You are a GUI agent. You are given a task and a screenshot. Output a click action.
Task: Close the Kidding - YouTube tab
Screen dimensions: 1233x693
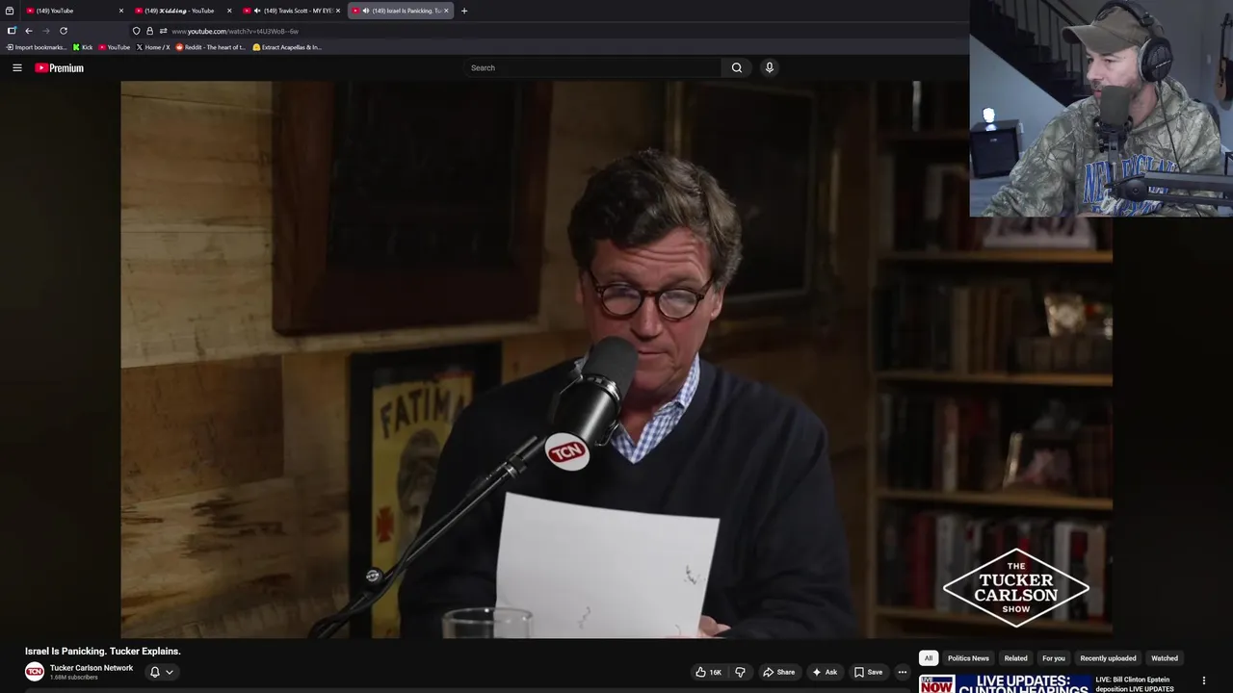(x=229, y=11)
